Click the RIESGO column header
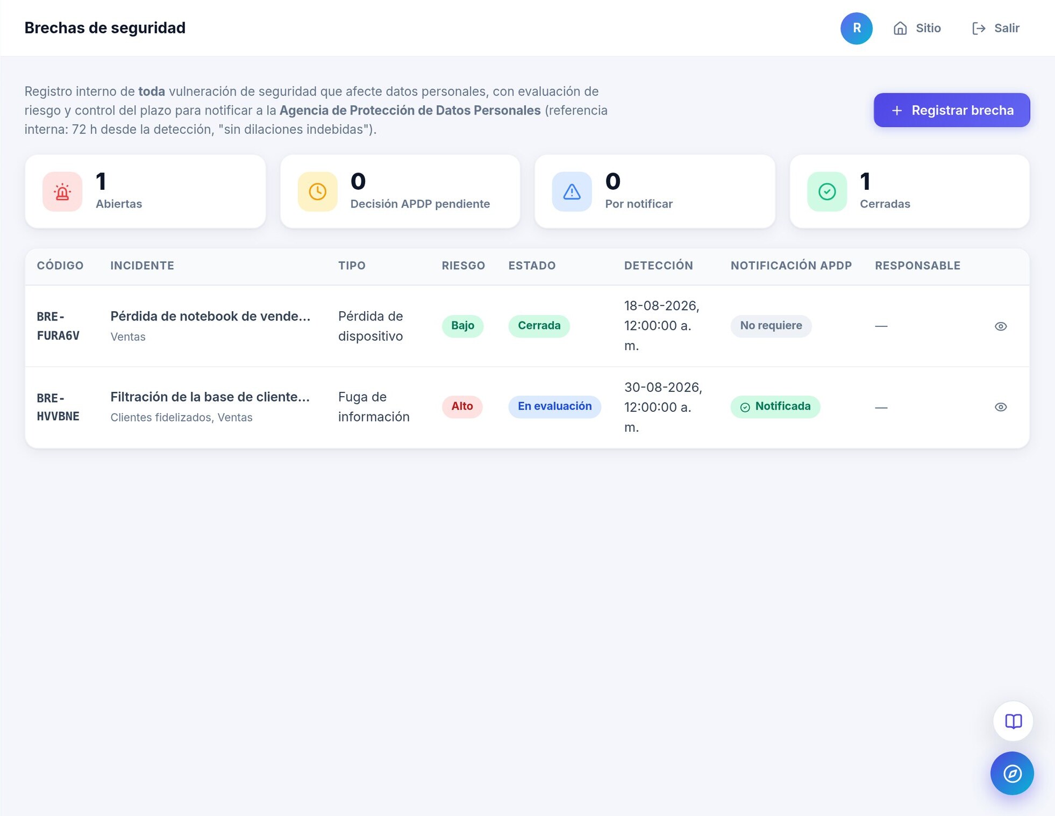 pyautogui.click(x=463, y=266)
